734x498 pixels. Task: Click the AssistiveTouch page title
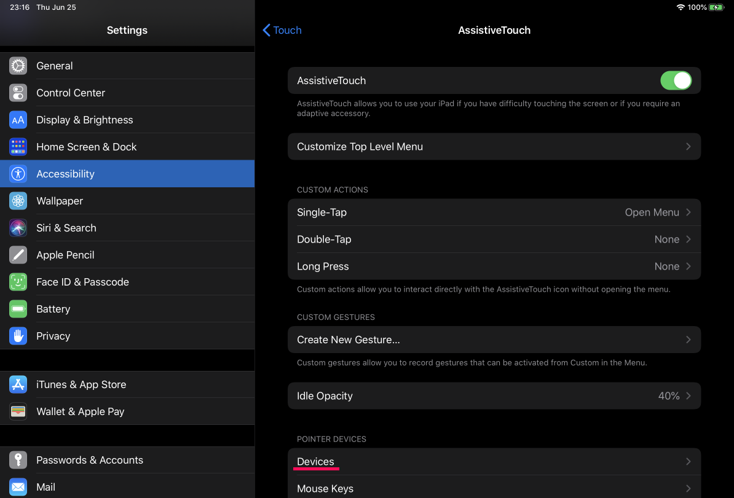tap(494, 30)
